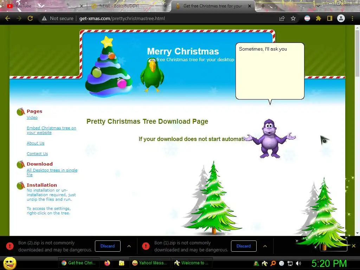360x270 pixels.
Task: Click the scrollbar down arrow
Action: point(357,233)
